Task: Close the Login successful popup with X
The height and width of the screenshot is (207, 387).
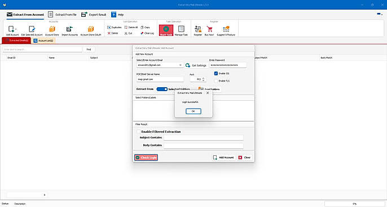Action: pos(208,93)
